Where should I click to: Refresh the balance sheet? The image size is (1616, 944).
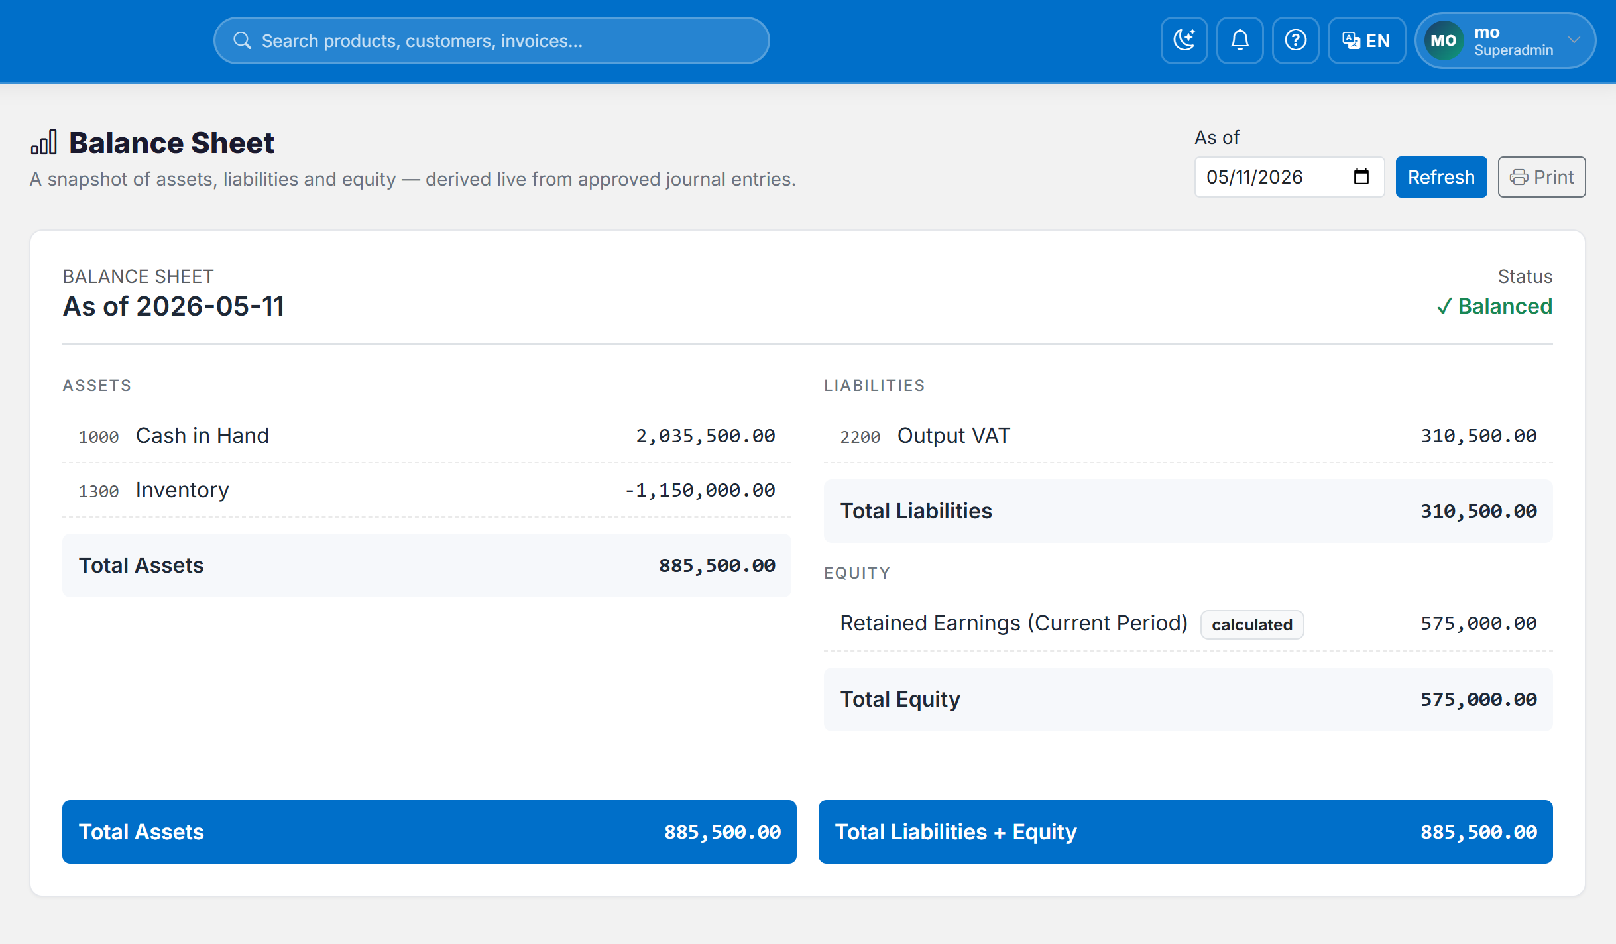1441,177
